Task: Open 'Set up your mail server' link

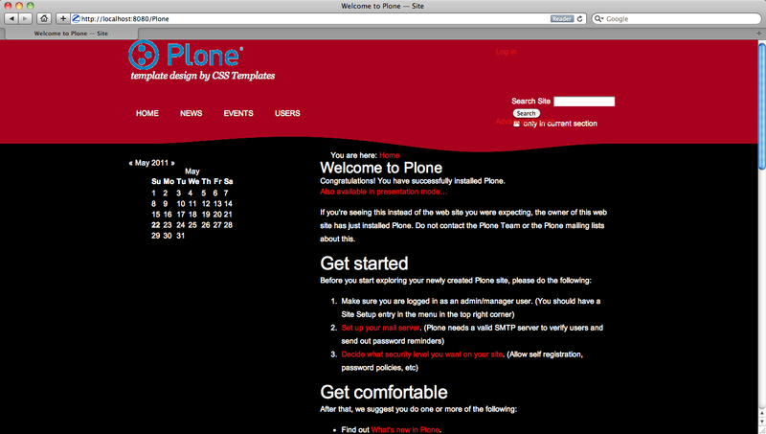Action: (x=382, y=328)
